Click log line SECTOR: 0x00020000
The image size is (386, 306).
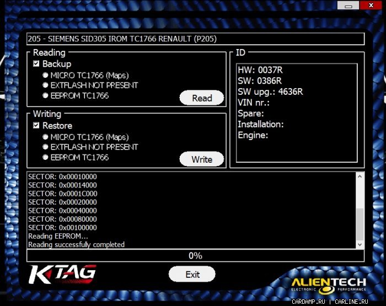(62, 202)
